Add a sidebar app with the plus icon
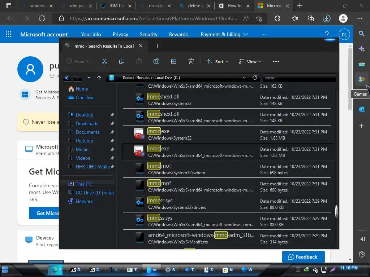Viewport: 370px width, 277px height. 361,126
